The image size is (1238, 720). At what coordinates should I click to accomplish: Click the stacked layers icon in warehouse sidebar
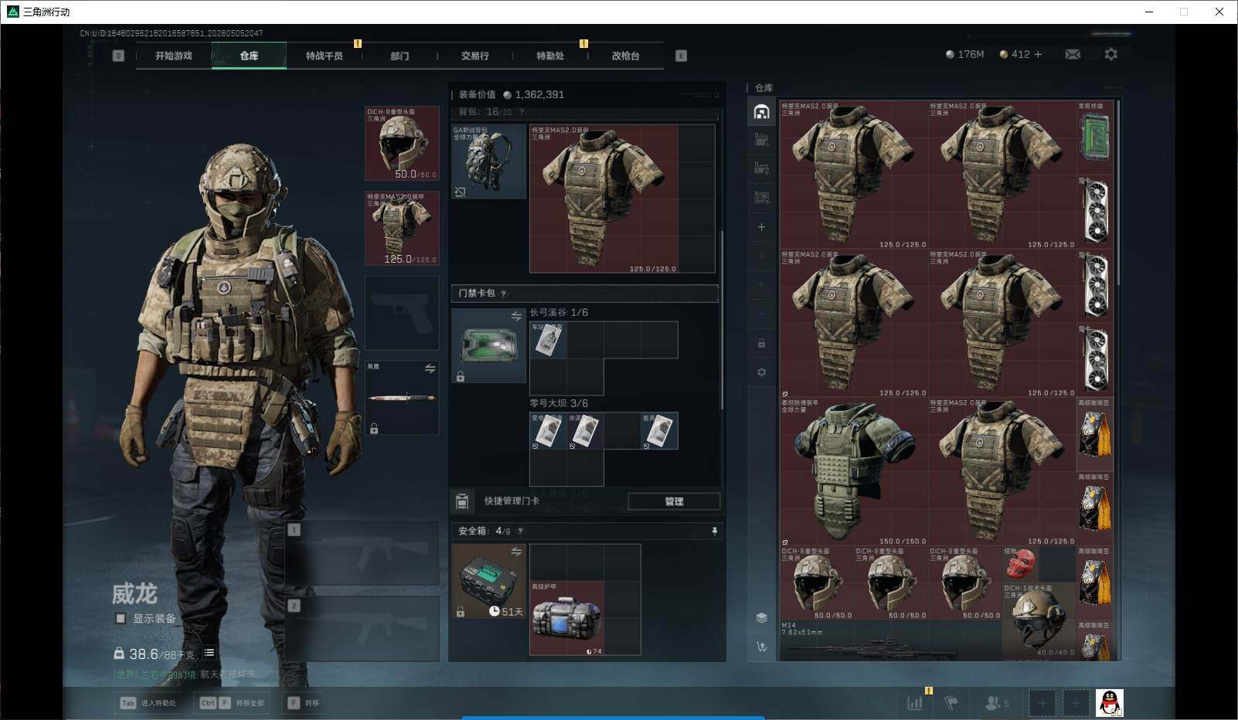pos(761,618)
